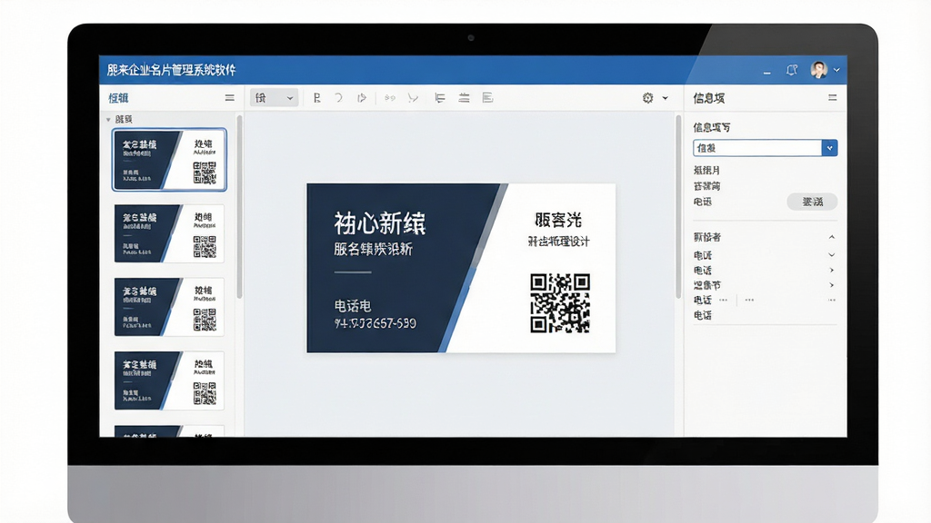Viewport: 931px width, 523px height.
Task: Click the large company title on the card
Action: click(380, 223)
